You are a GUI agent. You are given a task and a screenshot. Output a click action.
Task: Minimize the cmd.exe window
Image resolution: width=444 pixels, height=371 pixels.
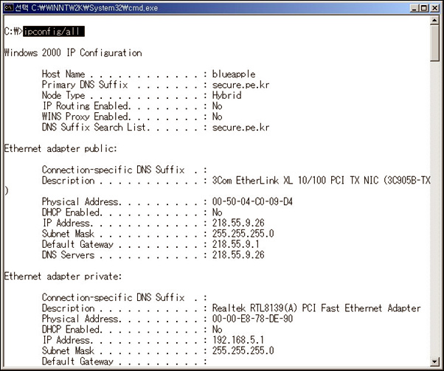(x=414, y=8)
